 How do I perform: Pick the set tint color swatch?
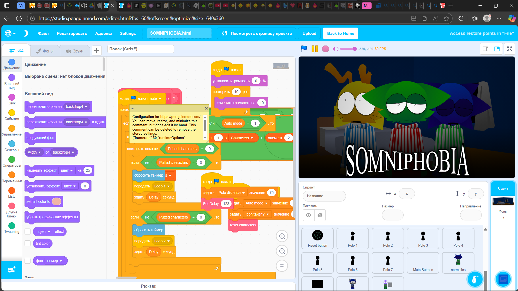click(57, 201)
